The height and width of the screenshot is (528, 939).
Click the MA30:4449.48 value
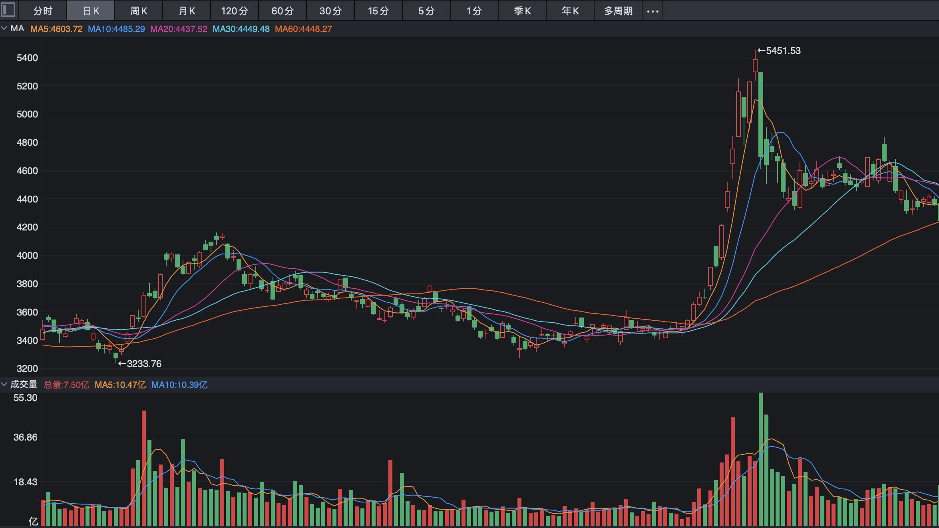pyautogui.click(x=241, y=29)
